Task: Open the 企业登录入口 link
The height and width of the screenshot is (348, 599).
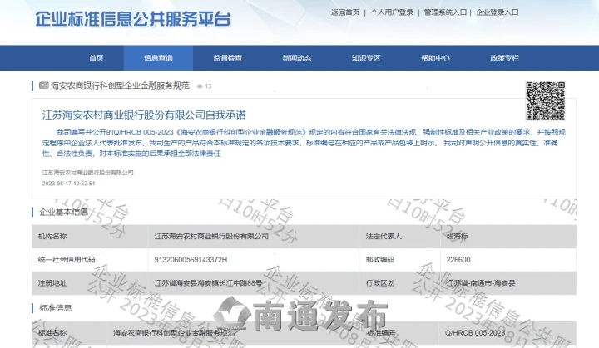Action: (x=498, y=13)
